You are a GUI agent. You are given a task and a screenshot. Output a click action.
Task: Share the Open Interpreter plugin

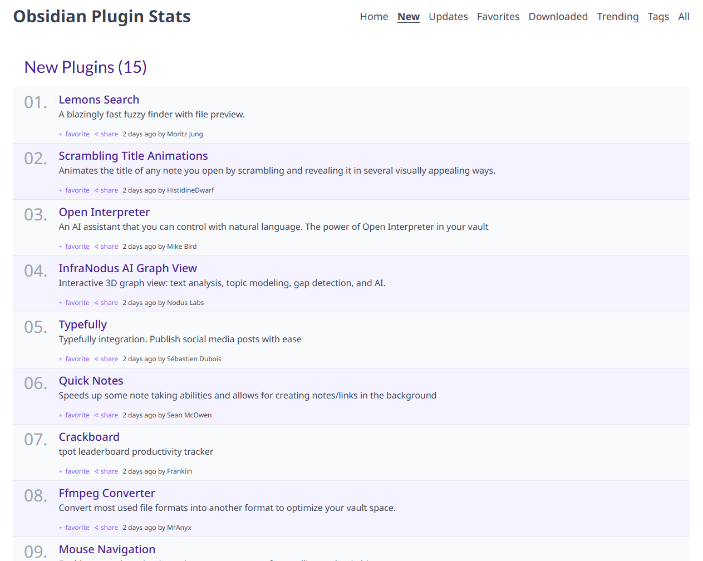click(x=106, y=247)
